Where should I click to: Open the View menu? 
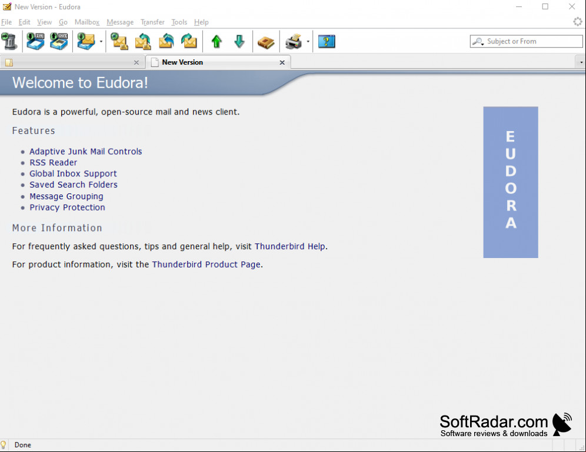44,22
